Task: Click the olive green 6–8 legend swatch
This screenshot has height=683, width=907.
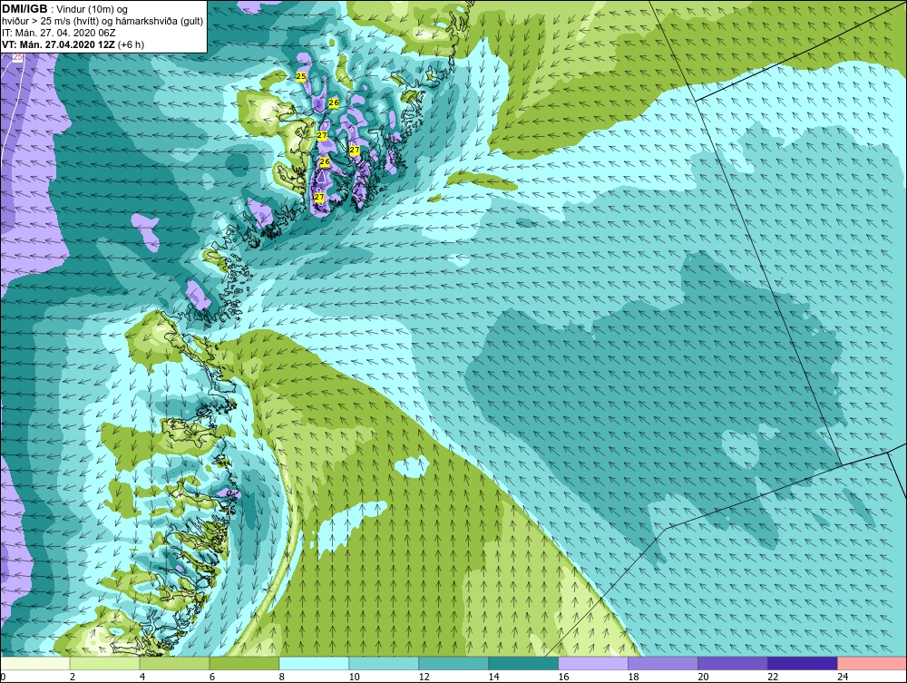Action: click(x=244, y=663)
